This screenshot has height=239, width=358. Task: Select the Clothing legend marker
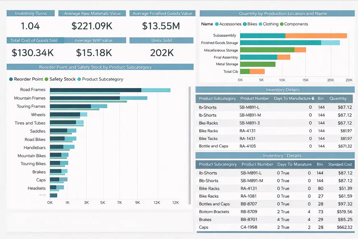coord(260,24)
